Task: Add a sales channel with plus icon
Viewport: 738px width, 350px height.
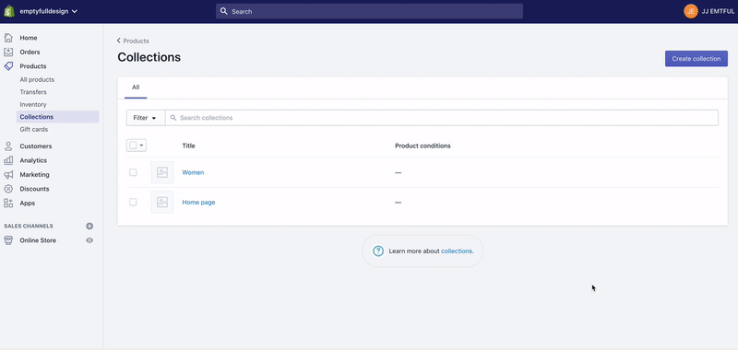Action: tap(89, 226)
